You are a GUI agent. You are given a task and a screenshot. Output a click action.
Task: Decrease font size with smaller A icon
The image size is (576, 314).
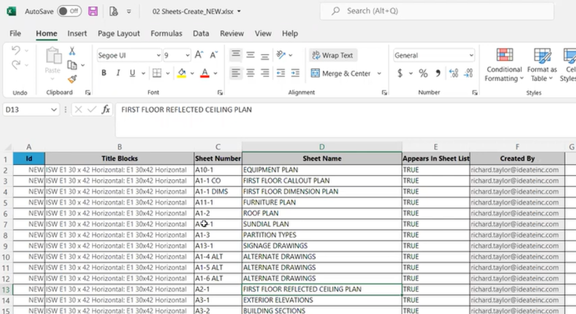pyautogui.click(x=214, y=55)
